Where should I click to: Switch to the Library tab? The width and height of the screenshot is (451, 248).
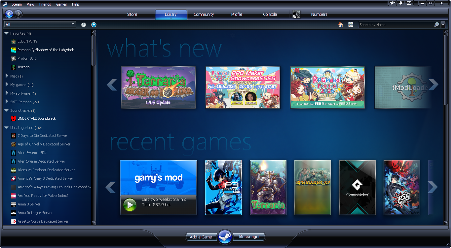pyautogui.click(x=171, y=15)
